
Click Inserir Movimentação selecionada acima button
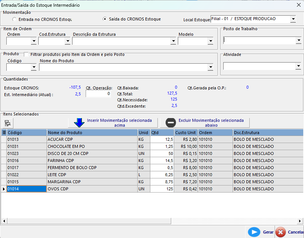[119, 123]
